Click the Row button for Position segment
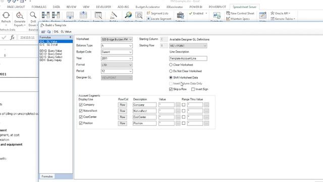323x182 pixels. (x=122, y=123)
